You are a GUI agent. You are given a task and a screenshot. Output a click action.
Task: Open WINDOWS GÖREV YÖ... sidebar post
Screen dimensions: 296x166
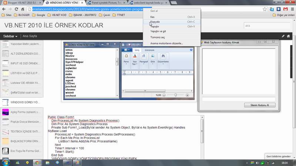21,102
